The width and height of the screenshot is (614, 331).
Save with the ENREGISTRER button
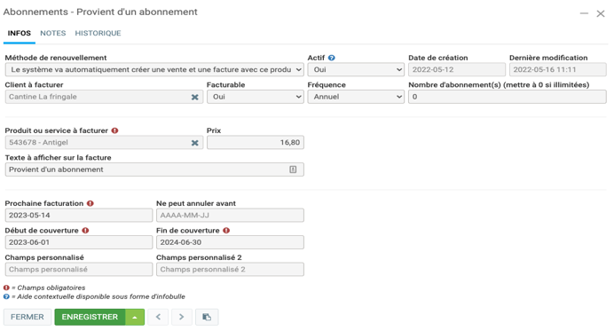pyautogui.click(x=90, y=317)
